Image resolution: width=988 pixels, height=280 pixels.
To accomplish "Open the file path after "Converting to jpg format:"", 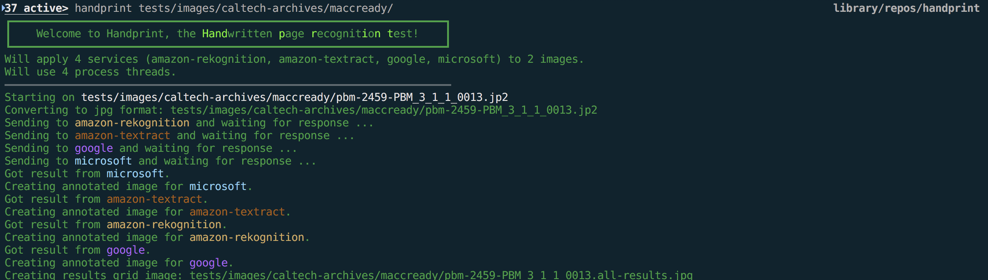I will (x=383, y=110).
